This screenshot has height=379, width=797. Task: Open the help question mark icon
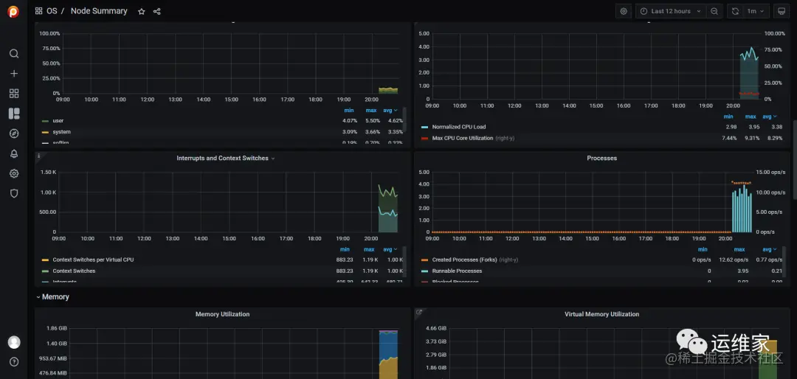pyautogui.click(x=14, y=362)
